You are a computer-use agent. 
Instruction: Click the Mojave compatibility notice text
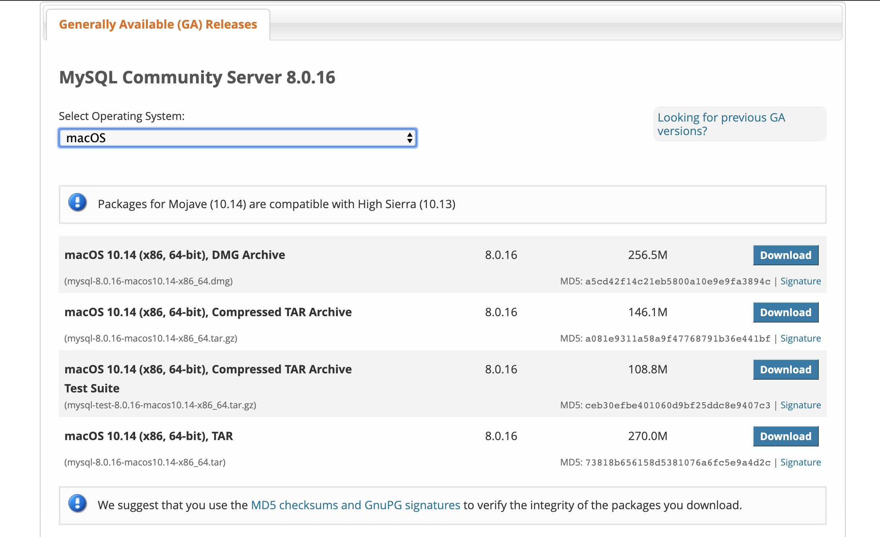click(x=277, y=204)
